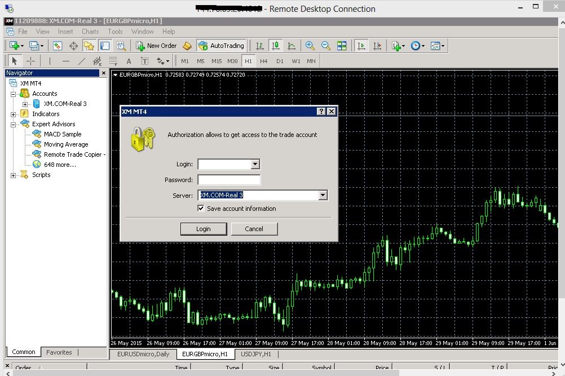Open the Indicators list toolbar dropdown
The width and height of the screenshot is (565, 376).
pos(398,46)
